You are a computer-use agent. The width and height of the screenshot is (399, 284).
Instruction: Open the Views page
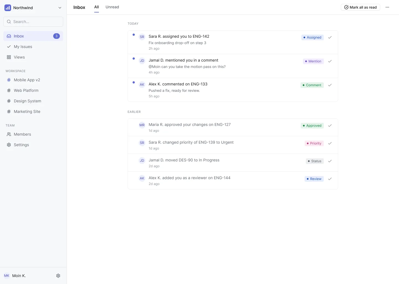click(x=33, y=57)
